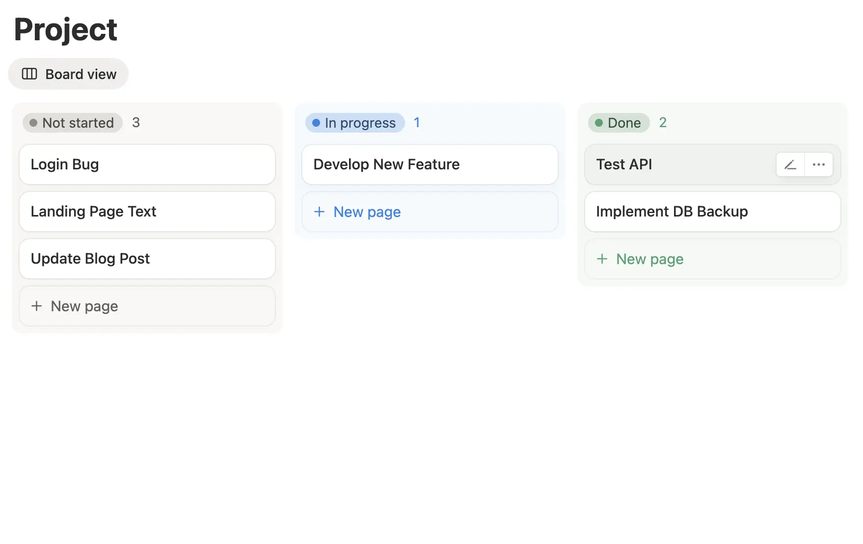Open the Update Blog Post card
863x544 pixels.
coord(147,259)
